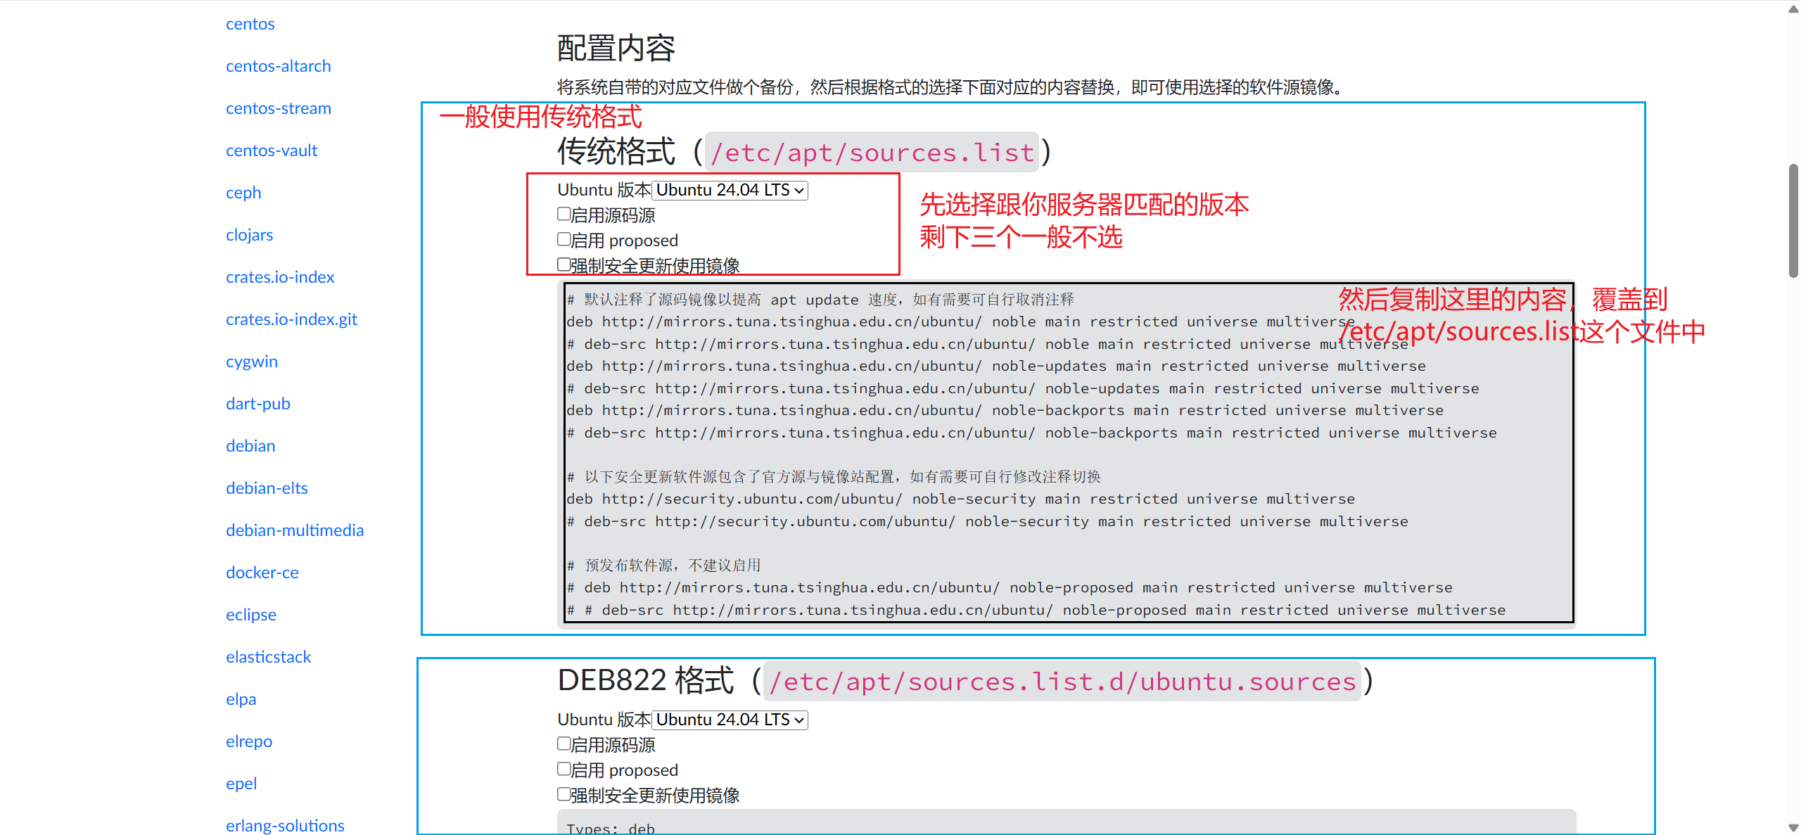Open the debian mirror page

point(250,445)
